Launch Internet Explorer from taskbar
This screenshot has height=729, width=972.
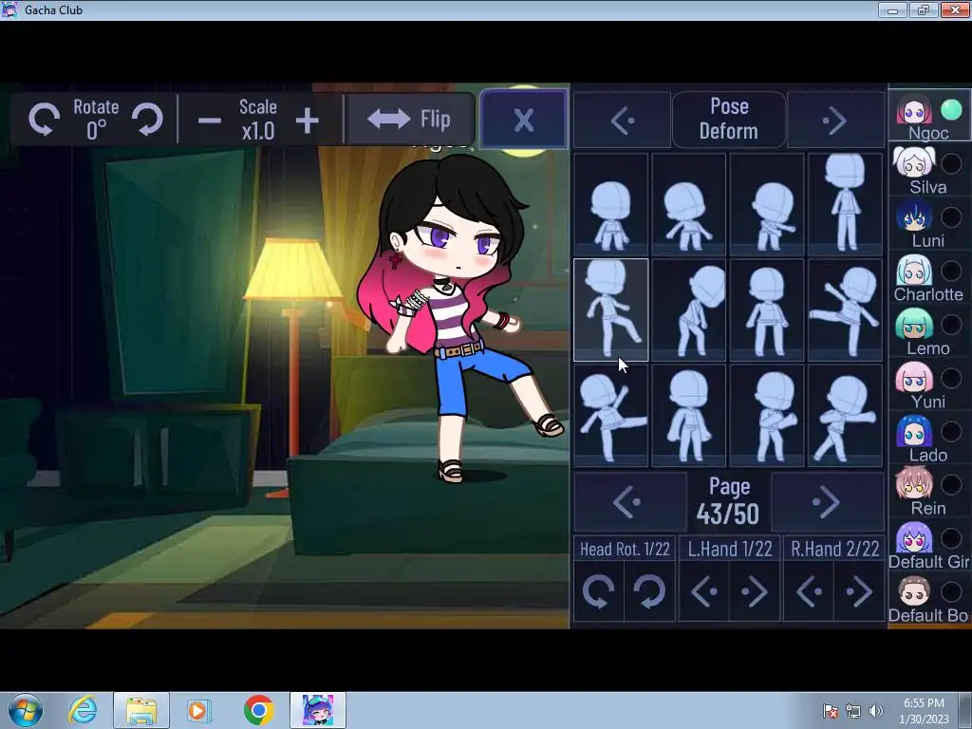83,710
